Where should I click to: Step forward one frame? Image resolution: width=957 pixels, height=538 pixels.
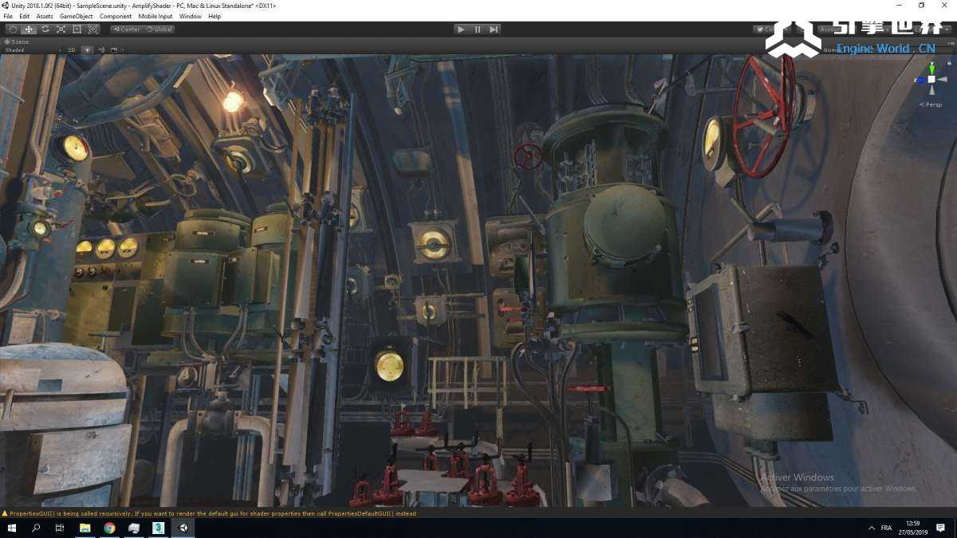click(494, 29)
